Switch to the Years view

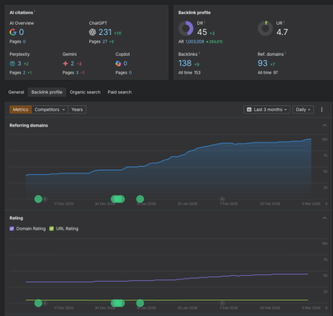[x=77, y=109]
